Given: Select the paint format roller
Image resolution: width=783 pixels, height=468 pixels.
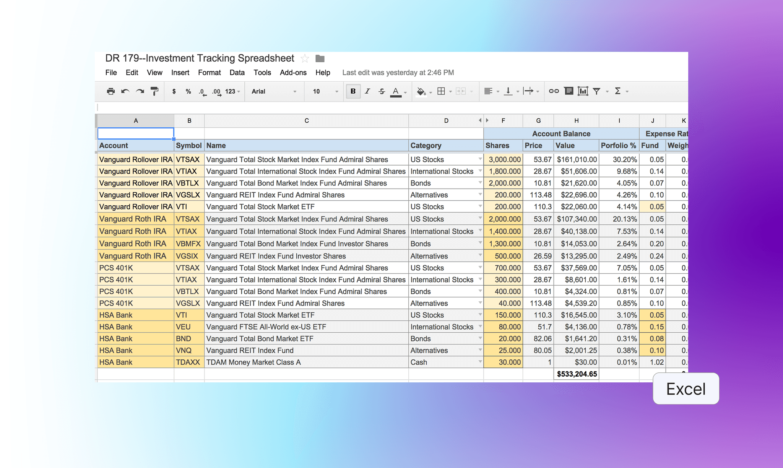Looking at the screenshot, I should [x=154, y=91].
